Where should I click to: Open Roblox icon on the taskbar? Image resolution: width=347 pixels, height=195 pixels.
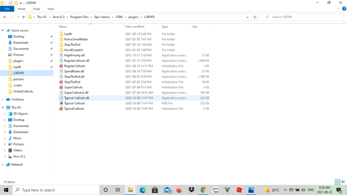click(x=239, y=190)
